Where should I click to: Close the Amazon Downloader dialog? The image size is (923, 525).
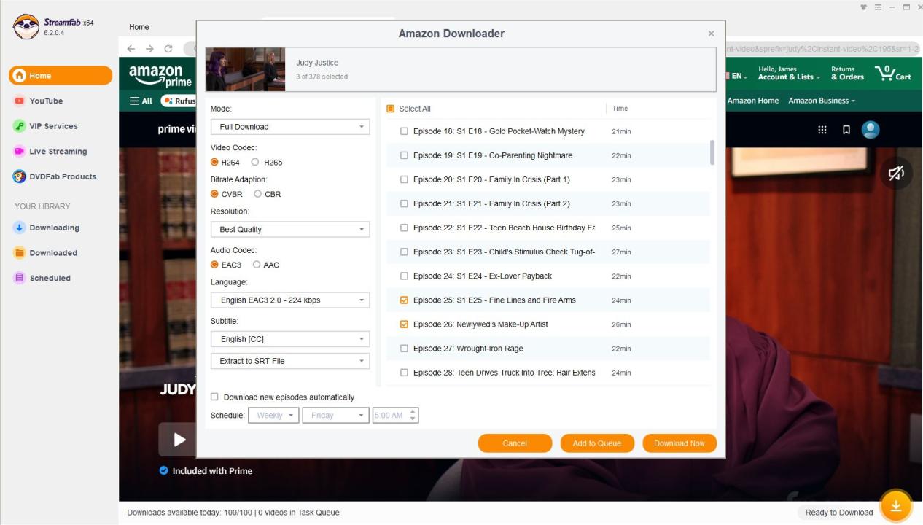(711, 34)
